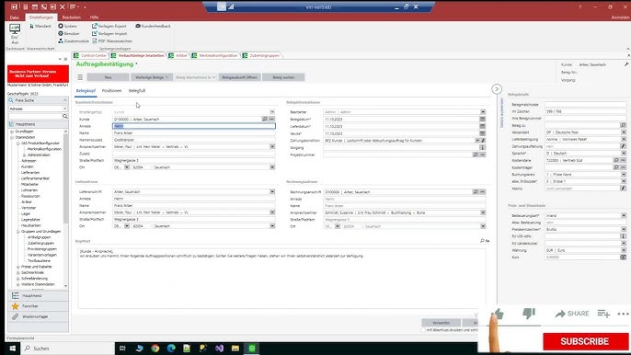Switch to the Positionen tab
This screenshot has width=631, height=355.
coord(112,90)
